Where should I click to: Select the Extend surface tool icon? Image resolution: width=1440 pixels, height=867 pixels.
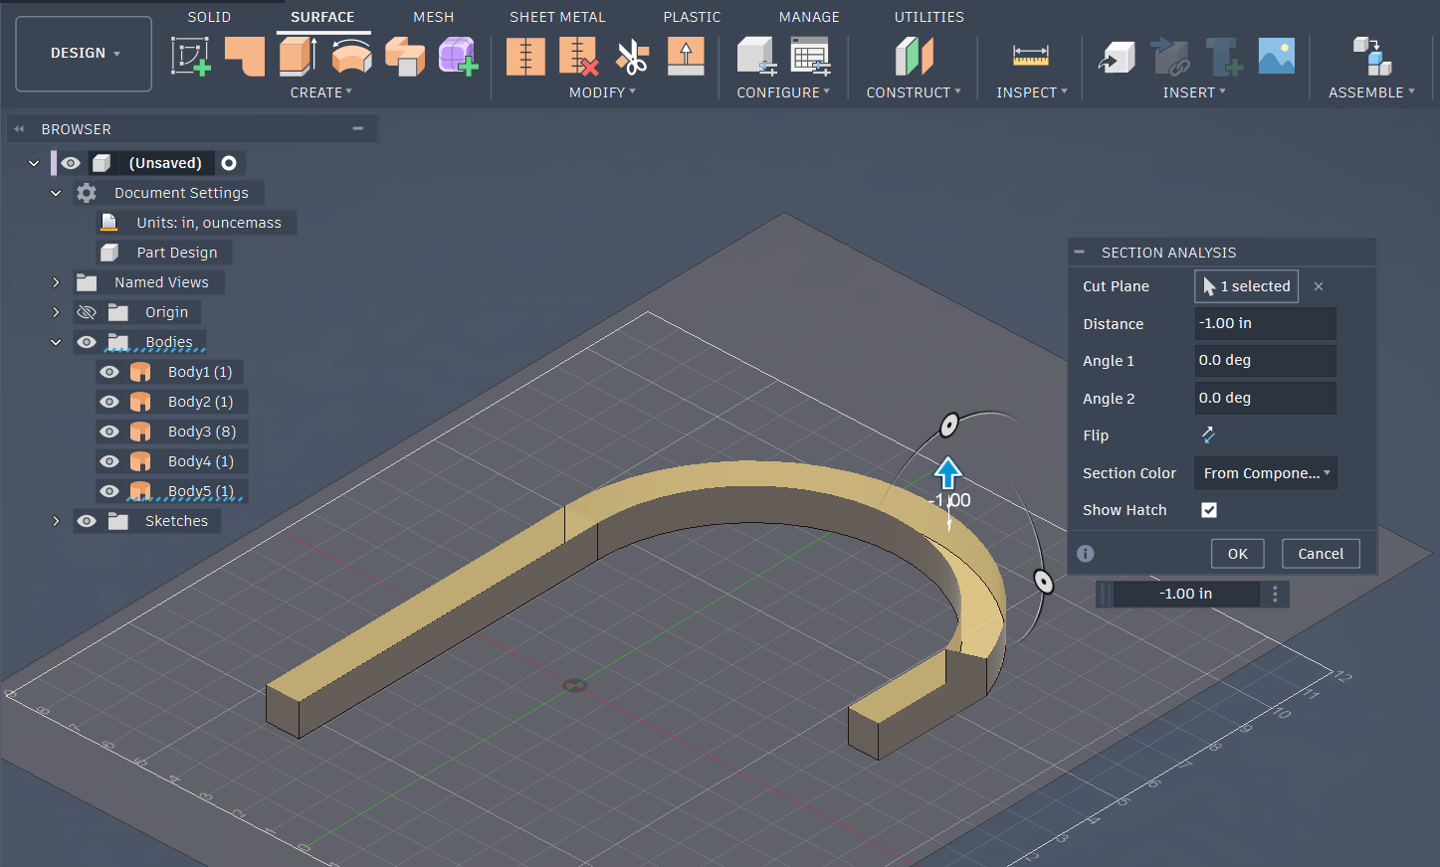tap(686, 56)
